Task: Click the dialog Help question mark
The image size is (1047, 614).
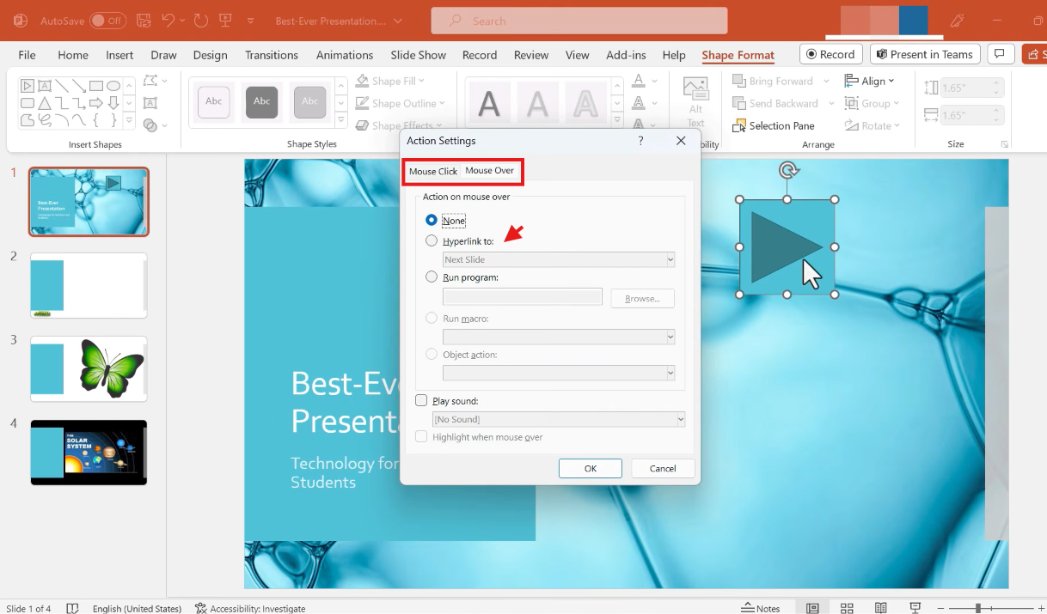Action: click(640, 140)
